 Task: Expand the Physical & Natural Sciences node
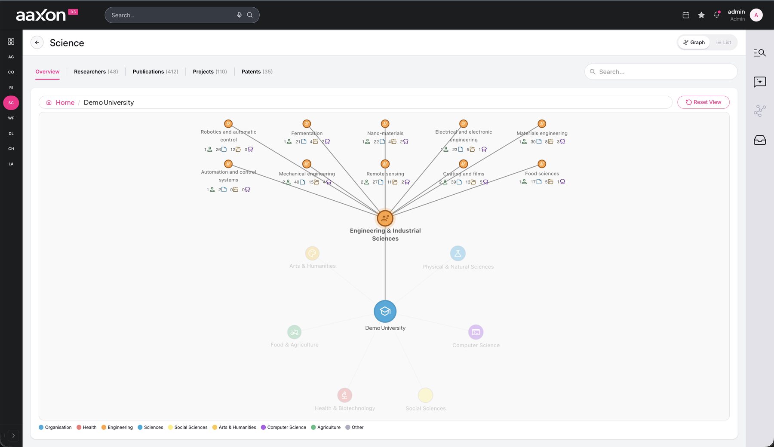click(458, 253)
